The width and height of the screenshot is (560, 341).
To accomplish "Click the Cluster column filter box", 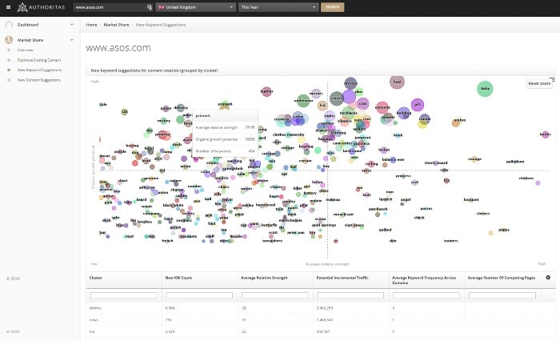I will (x=123, y=295).
